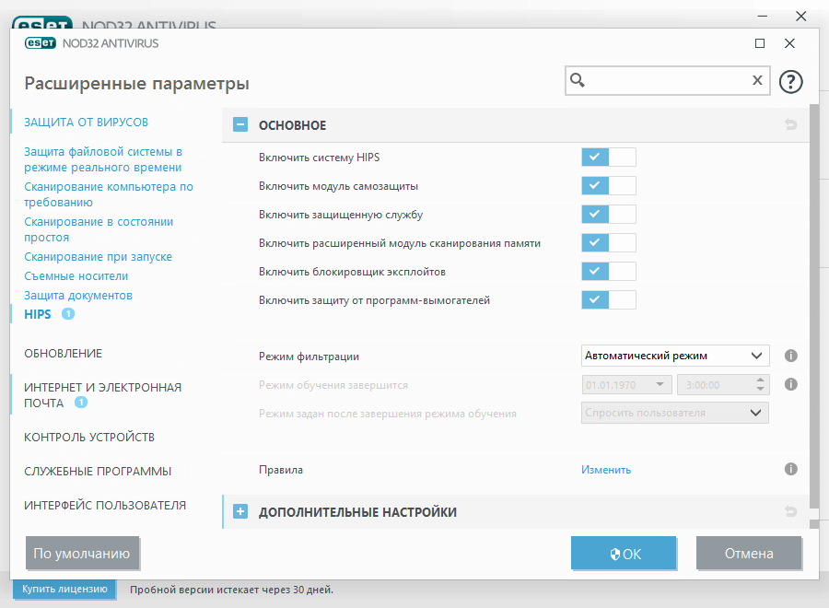The width and height of the screenshot is (829, 608).
Task: Click the info icon next to Правила
Action: (x=790, y=469)
